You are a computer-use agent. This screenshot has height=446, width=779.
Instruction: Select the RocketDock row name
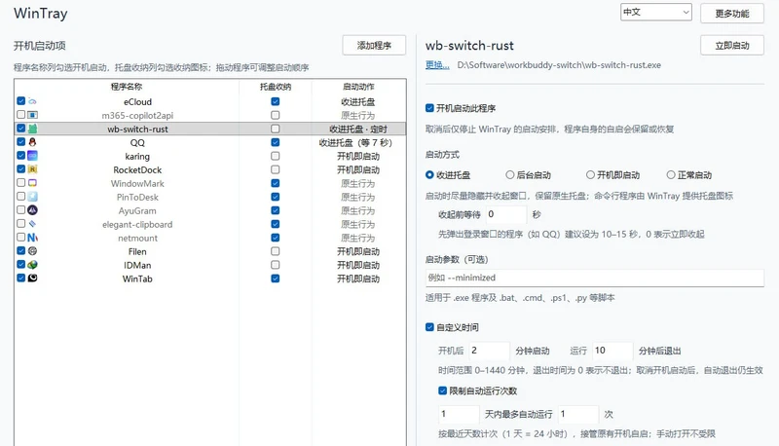click(x=137, y=169)
